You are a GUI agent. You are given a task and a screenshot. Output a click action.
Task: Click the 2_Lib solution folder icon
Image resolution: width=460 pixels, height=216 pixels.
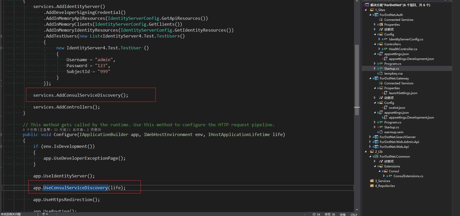(x=372, y=151)
